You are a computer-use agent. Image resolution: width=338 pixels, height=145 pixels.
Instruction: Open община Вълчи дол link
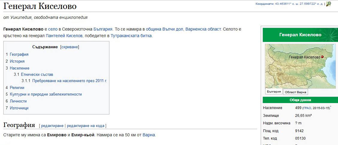coord(165,29)
